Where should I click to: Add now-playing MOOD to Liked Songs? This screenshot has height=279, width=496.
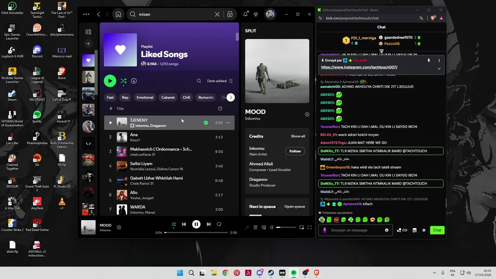click(x=119, y=227)
